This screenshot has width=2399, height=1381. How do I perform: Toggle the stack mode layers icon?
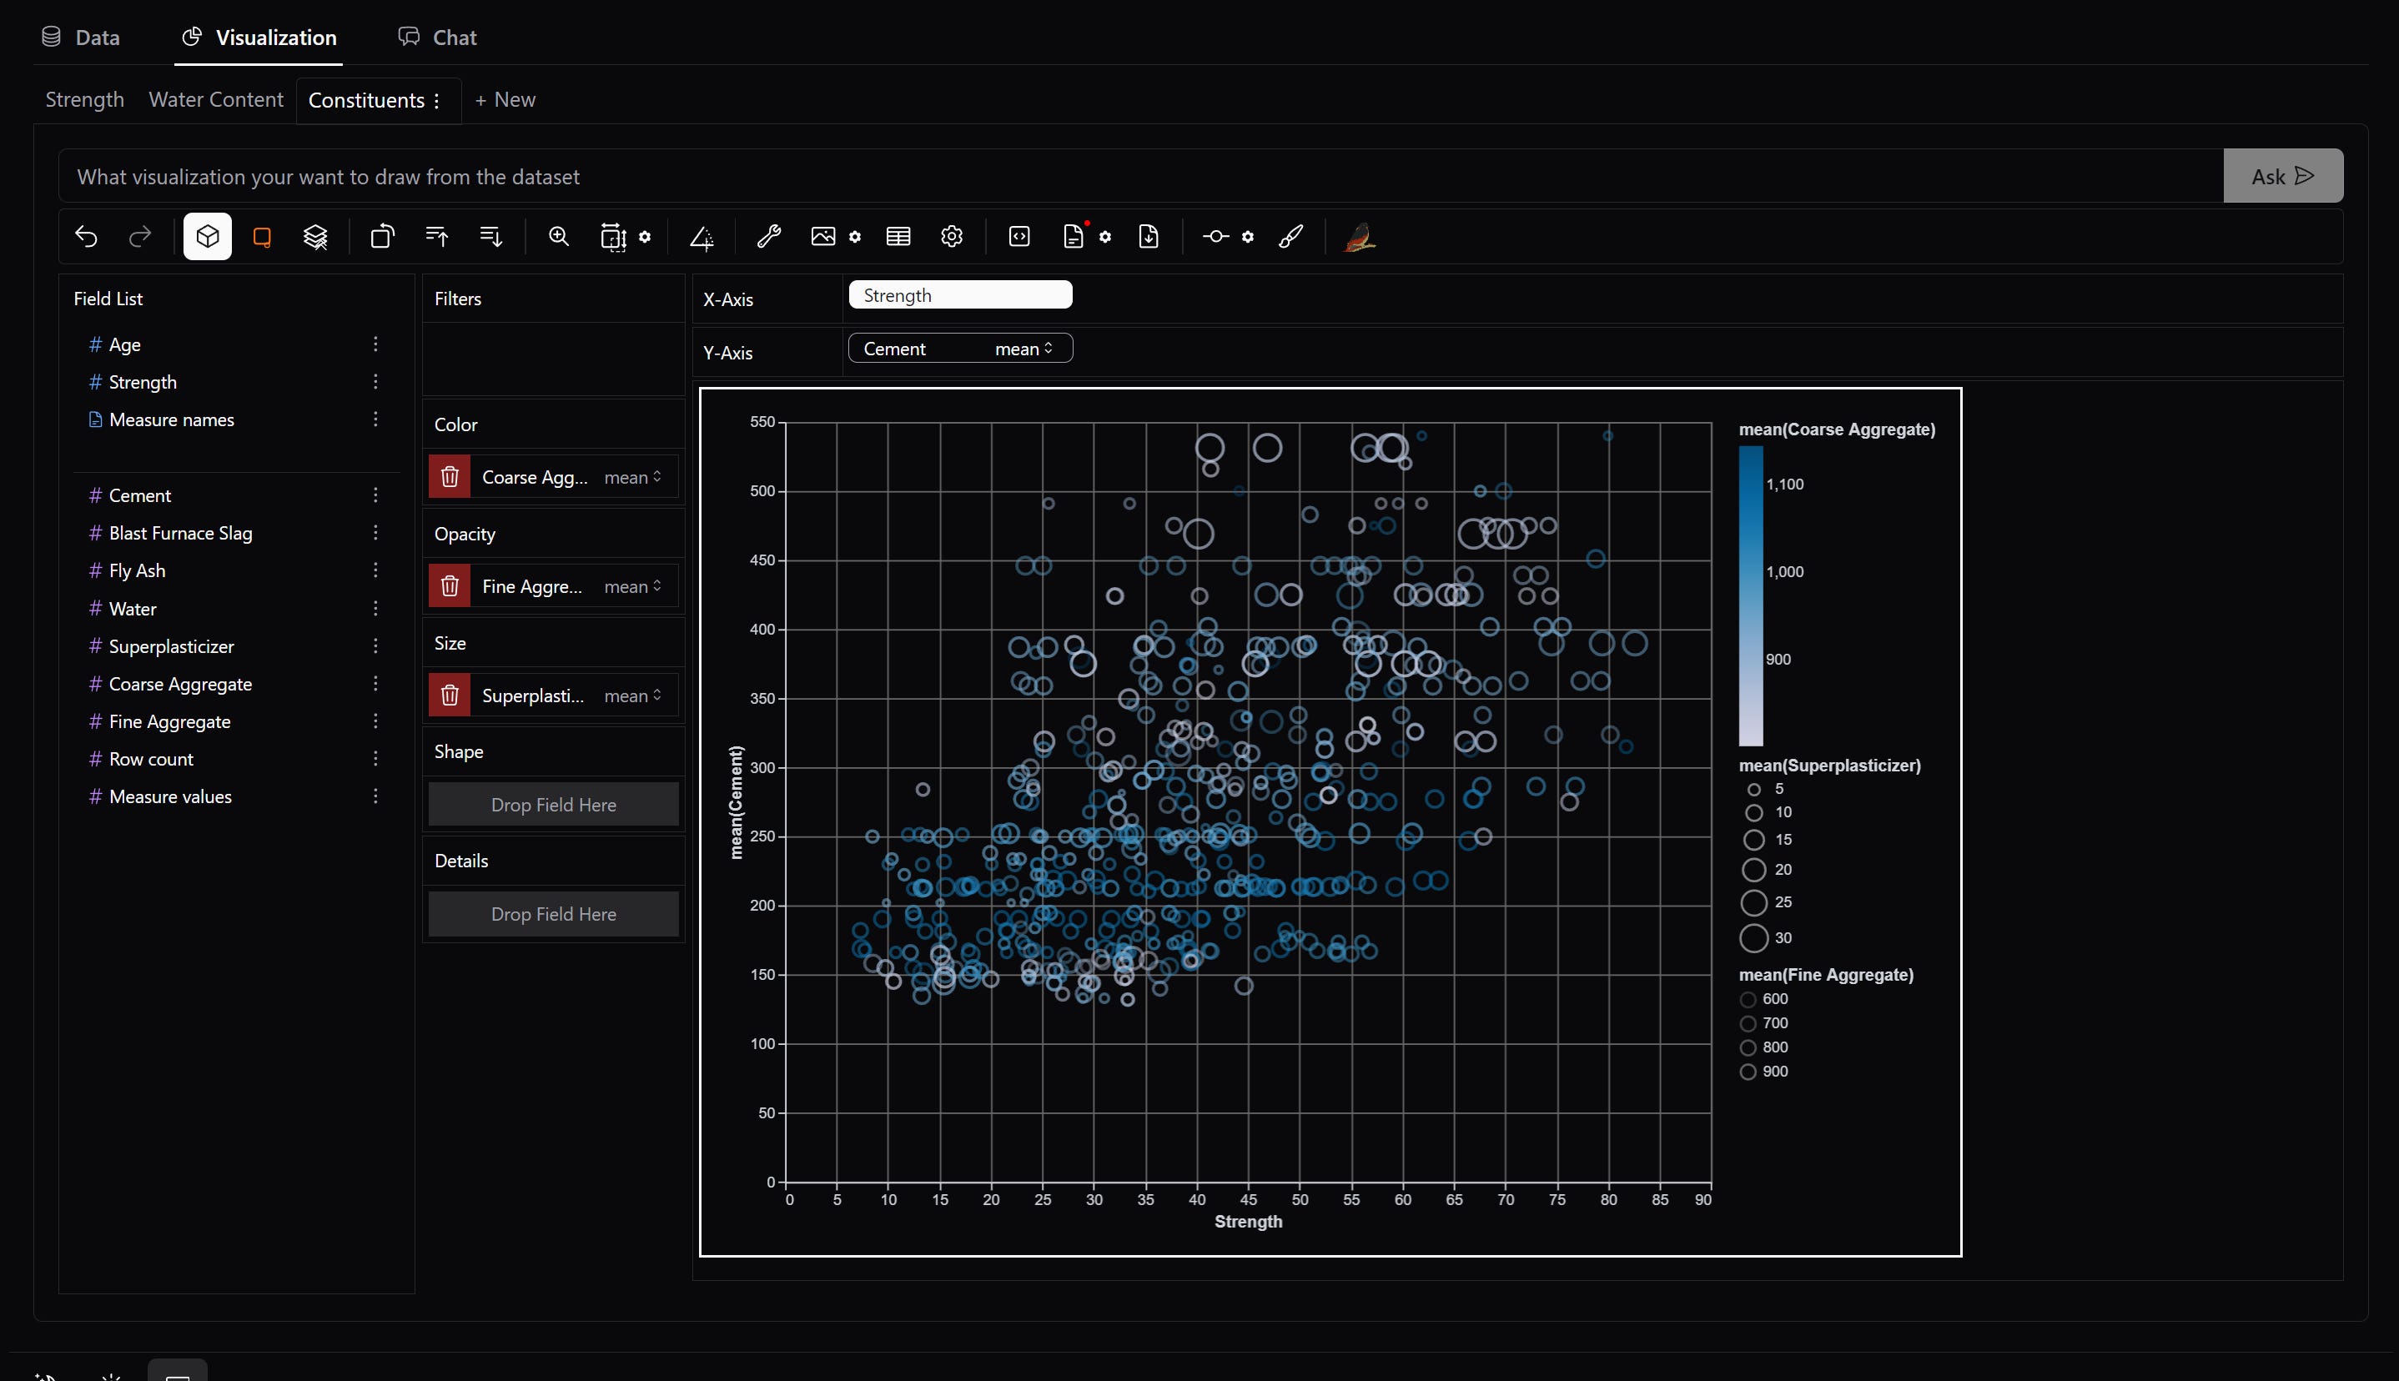(x=315, y=236)
